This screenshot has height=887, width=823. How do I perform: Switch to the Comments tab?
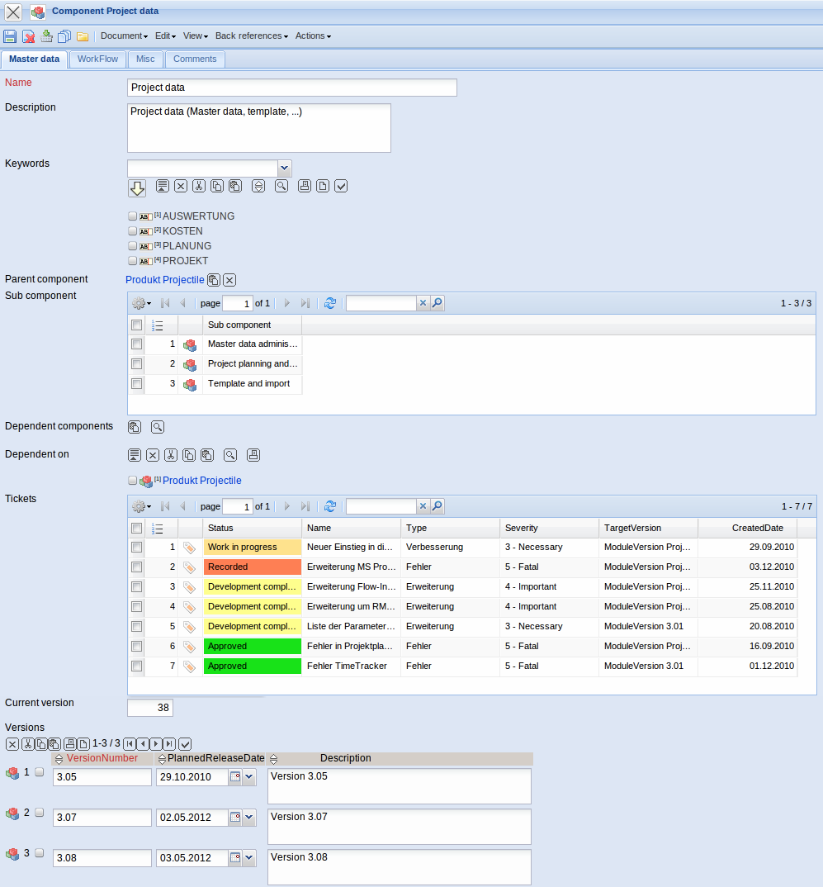click(195, 59)
